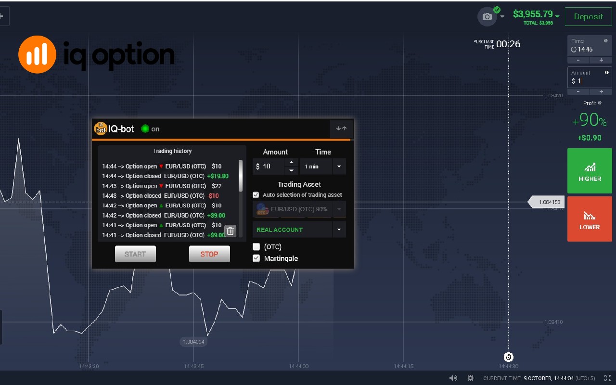
Task: Click the help icon beside Amount
Action: pyautogui.click(x=606, y=72)
